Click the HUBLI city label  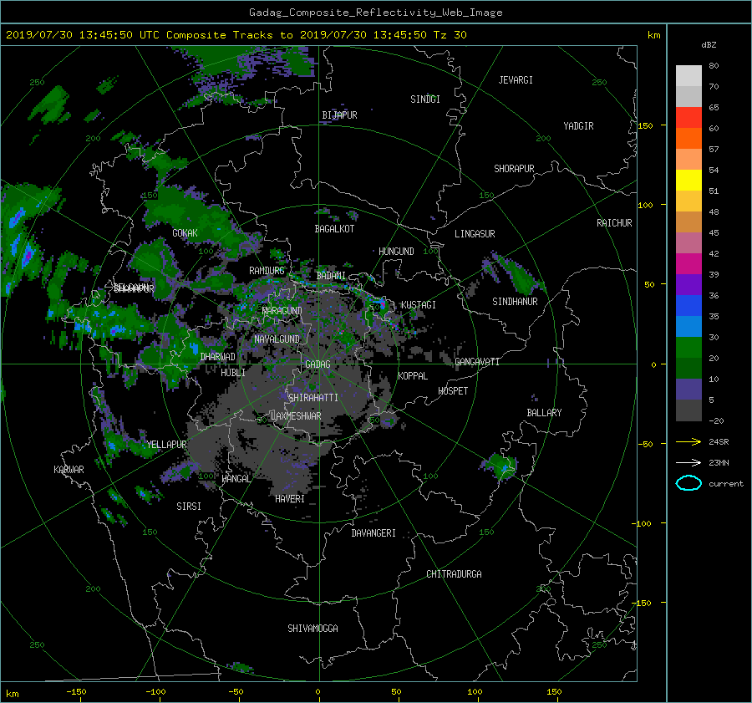point(233,373)
